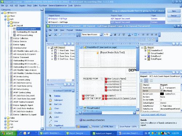Click the GroupHeader2 band strip
Image resolution: width=182 pixels, height=136 pixels.
tap(107, 108)
